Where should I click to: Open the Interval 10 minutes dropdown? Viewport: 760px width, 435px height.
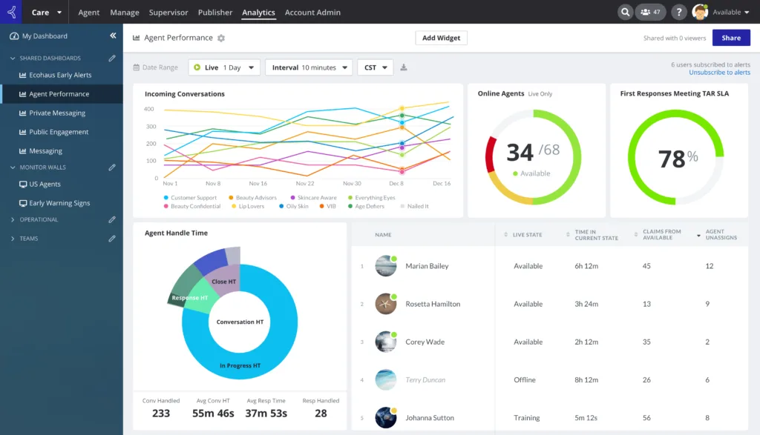309,67
